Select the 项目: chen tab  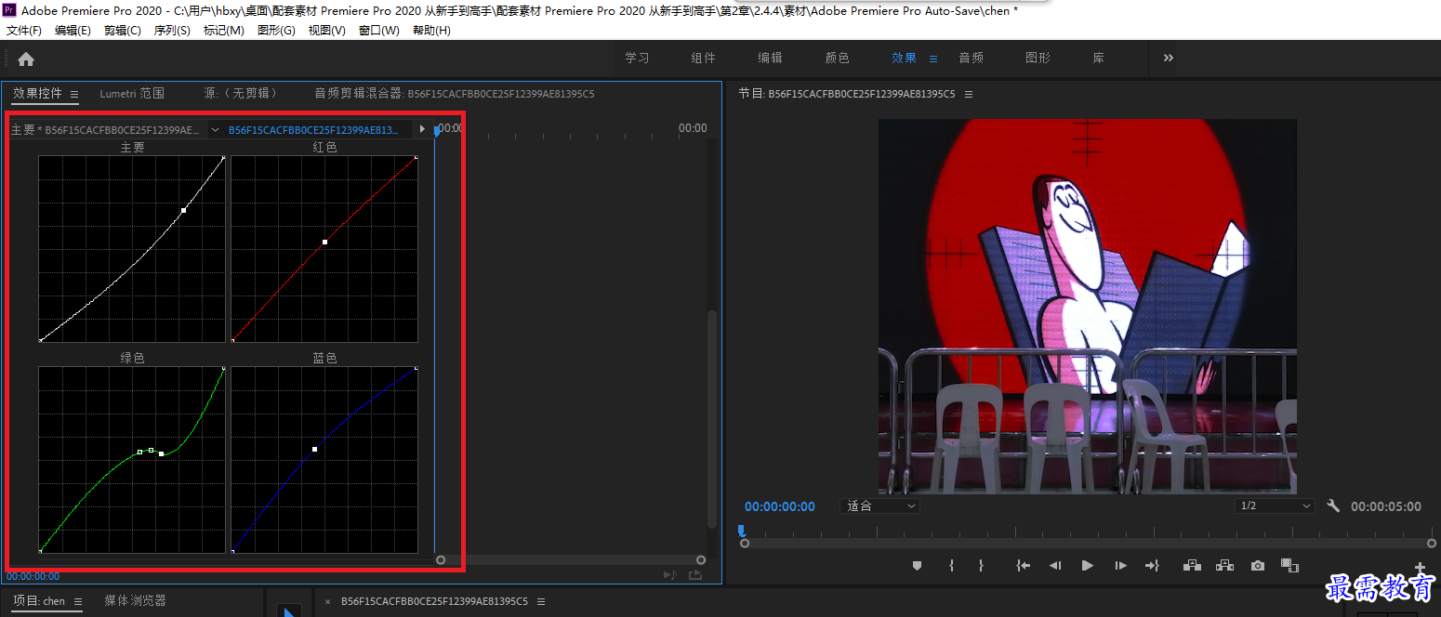tap(39, 601)
